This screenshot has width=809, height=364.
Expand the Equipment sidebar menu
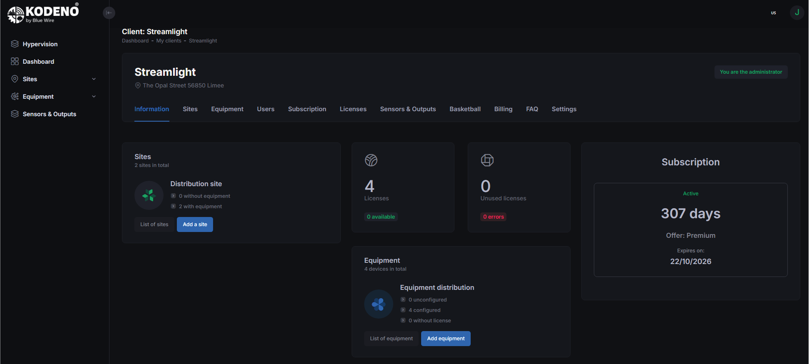[94, 97]
